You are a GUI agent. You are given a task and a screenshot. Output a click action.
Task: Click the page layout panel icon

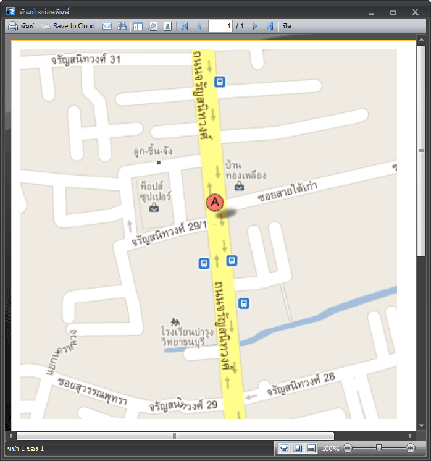pos(138,26)
